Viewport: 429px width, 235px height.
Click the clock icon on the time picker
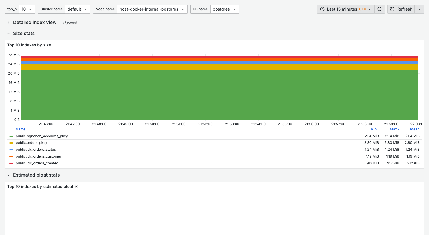(322, 9)
